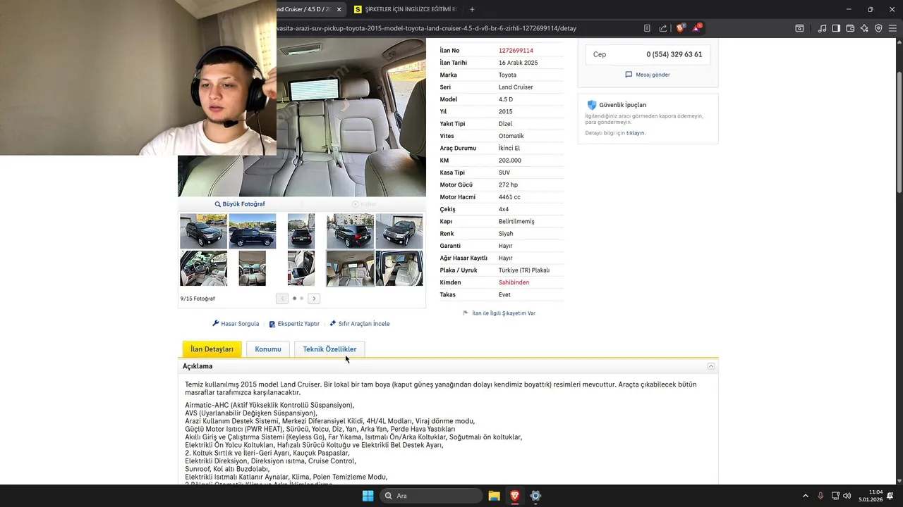Click the tab search icon in toolbar

(x=799, y=28)
